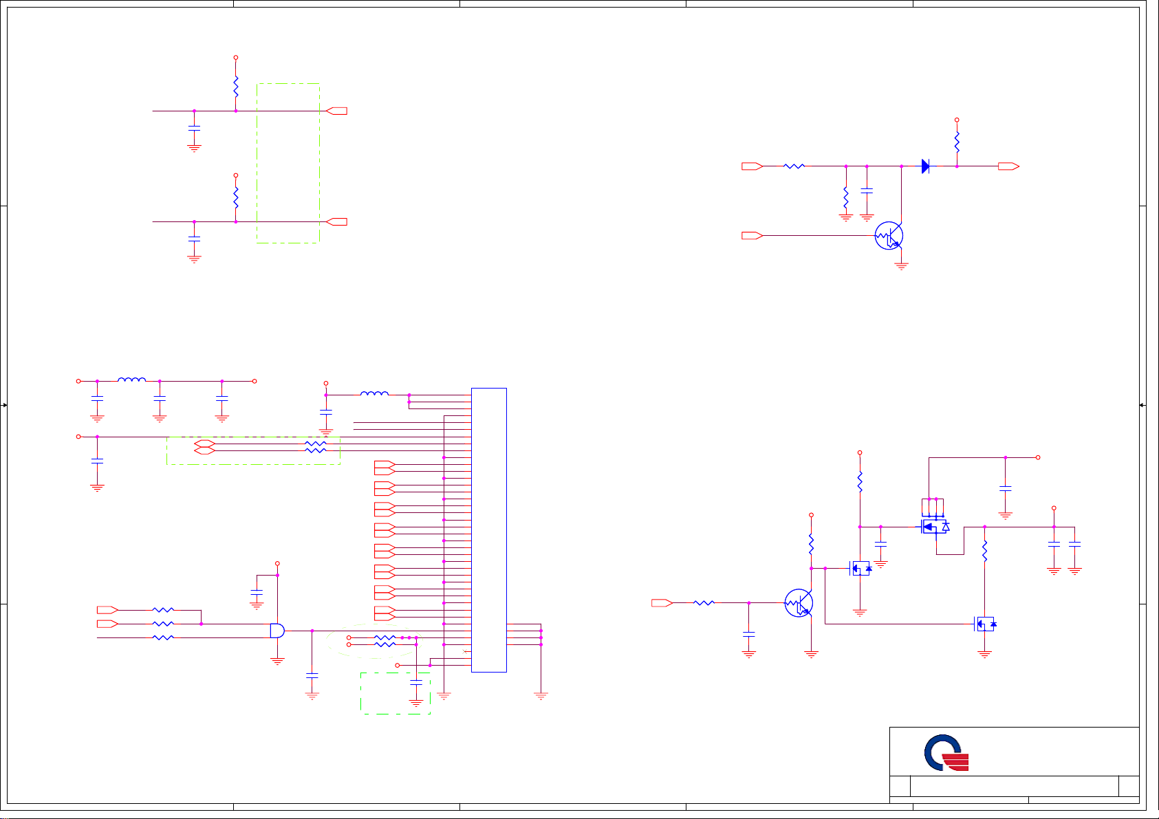Select the green dashed box below the connector

396,693
